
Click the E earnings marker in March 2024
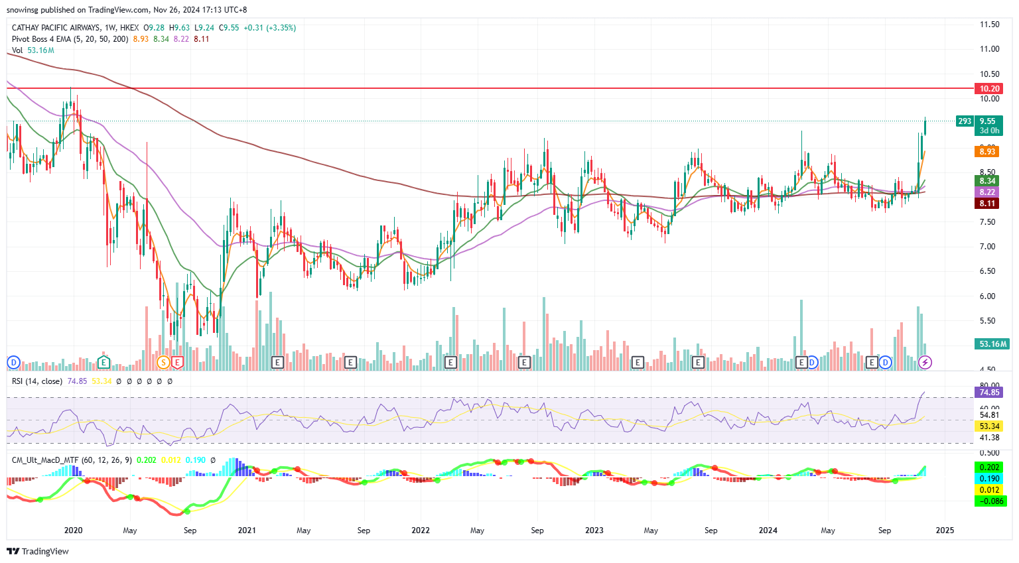[801, 362]
